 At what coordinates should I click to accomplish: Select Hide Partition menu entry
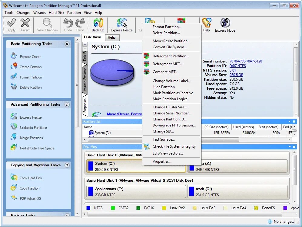[164, 87]
